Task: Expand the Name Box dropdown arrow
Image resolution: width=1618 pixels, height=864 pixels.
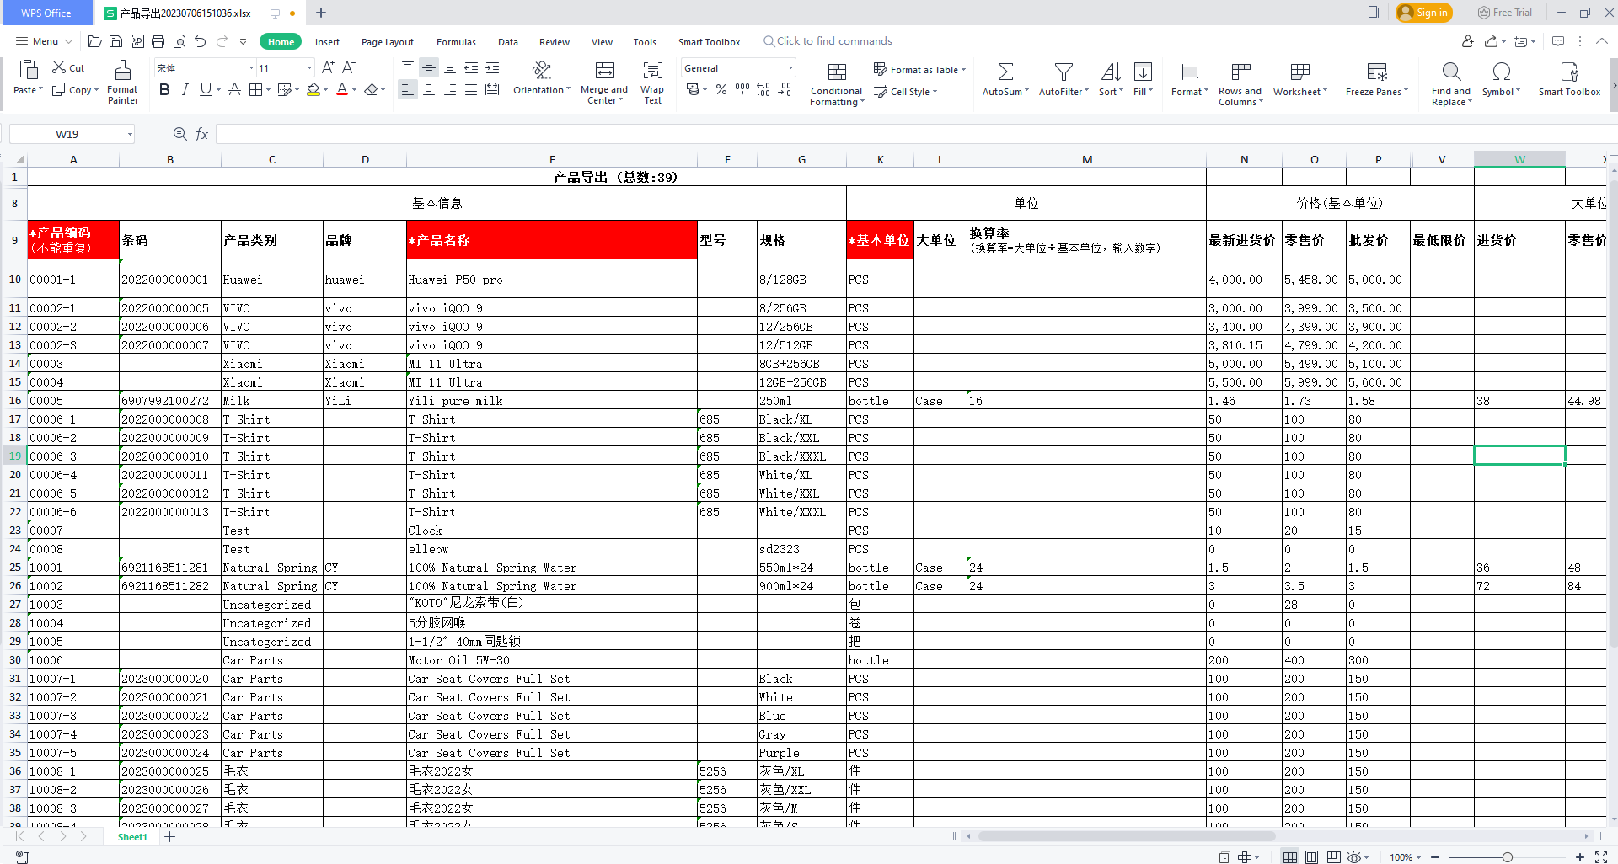Action: pyautogui.click(x=130, y=134)
